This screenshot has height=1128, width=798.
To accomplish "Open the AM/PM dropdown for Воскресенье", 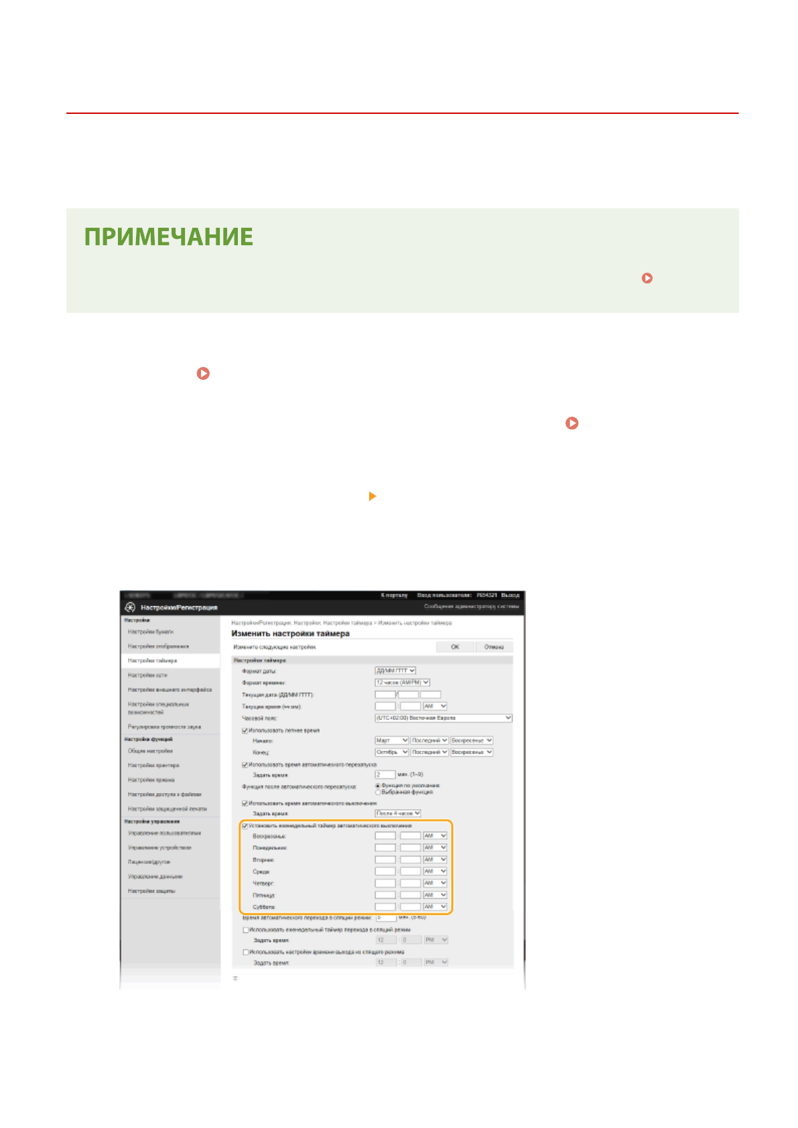I will (435, 836).
